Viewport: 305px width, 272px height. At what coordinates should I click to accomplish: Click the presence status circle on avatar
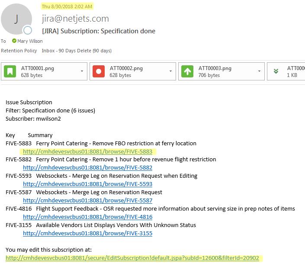(x=27, y=30)
